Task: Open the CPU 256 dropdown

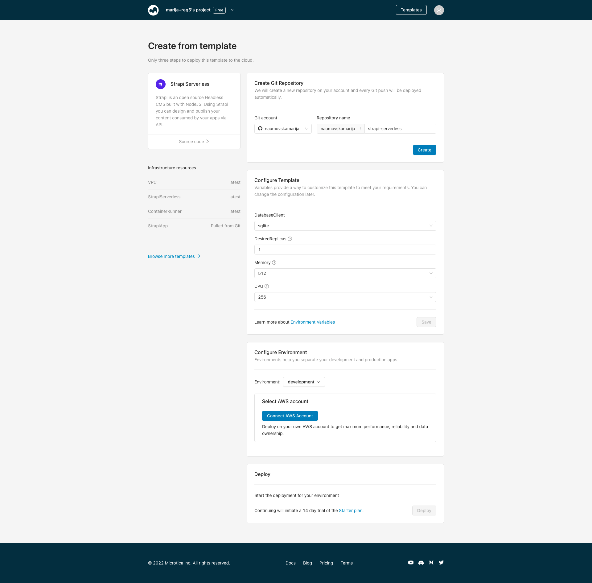Action: pyautogui.click(x=345, y=297)
